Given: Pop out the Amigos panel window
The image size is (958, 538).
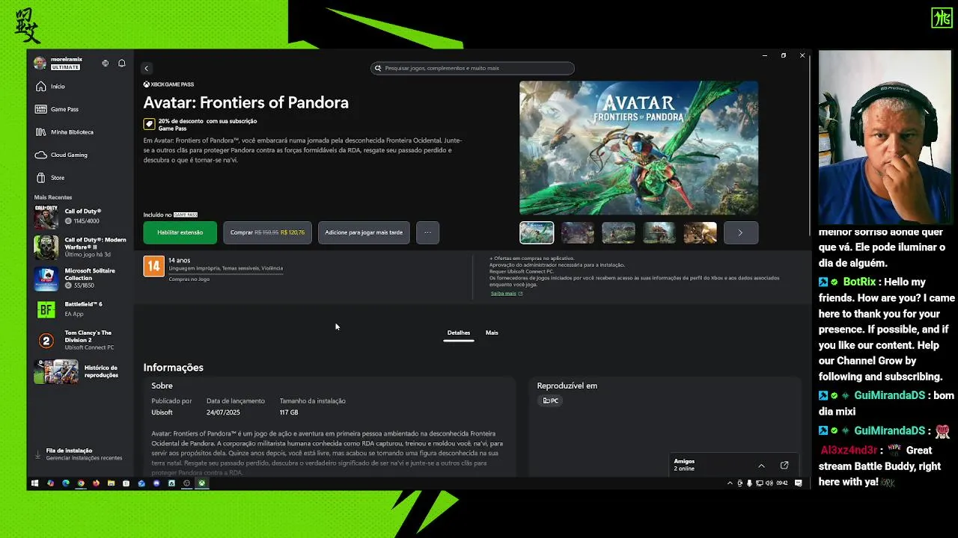Looking at the screenshot, I should [784, 466].
